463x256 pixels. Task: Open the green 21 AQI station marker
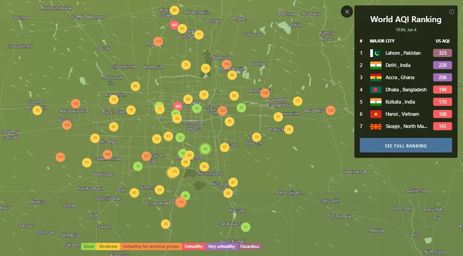245,227
